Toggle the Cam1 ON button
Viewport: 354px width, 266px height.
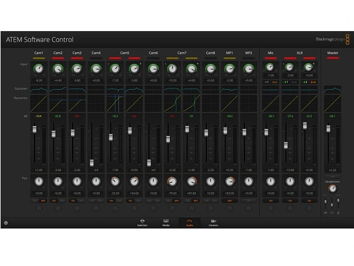click(35, 200)
